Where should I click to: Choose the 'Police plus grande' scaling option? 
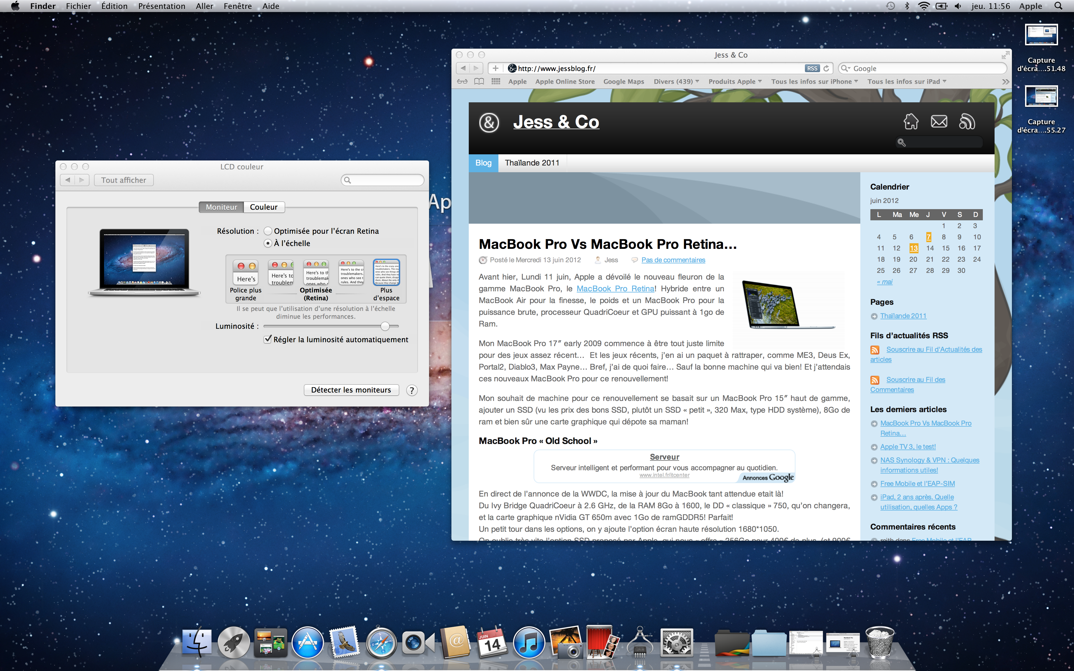[x=245, y=280]
